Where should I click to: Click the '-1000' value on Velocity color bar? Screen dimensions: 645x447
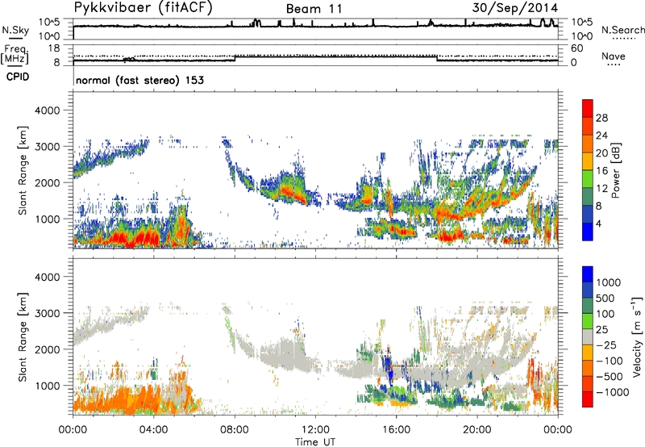pyautogui.click(x=613, y=392)
